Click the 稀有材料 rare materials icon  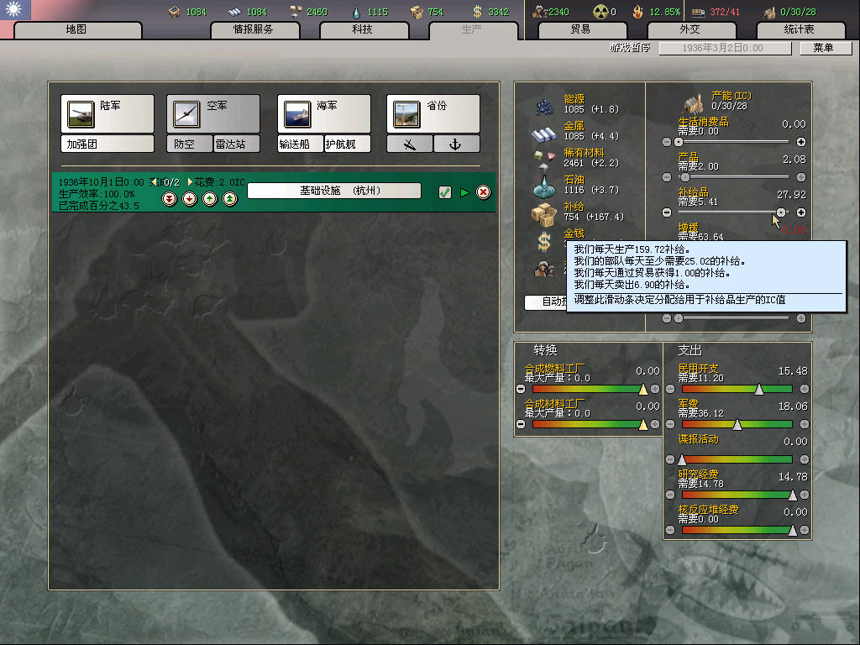click(543, 160)
